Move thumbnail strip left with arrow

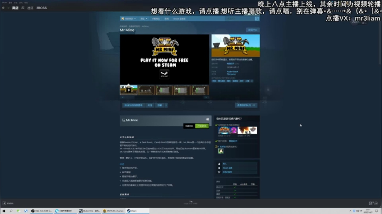point(123,97)
